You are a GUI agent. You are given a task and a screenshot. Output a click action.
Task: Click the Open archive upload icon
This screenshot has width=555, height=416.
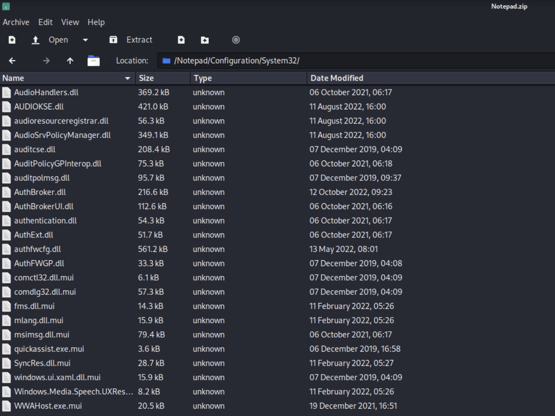coord(35,40)
